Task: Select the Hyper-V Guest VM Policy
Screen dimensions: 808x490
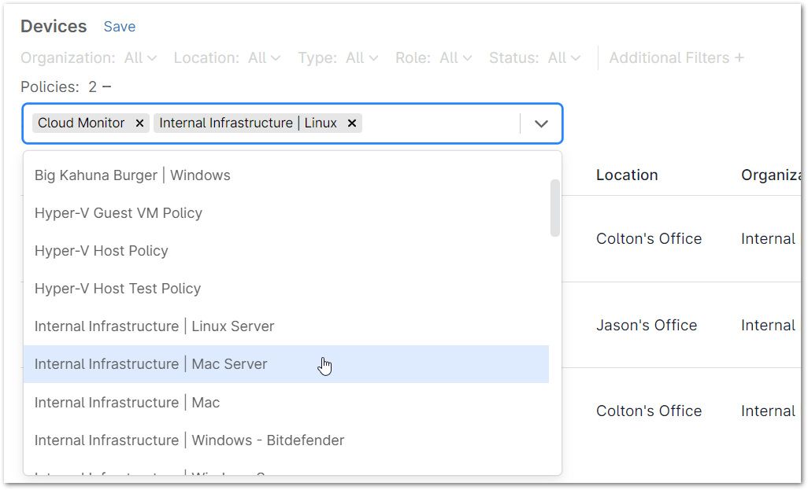Action: pyautogui.click(x=118, y=212)
